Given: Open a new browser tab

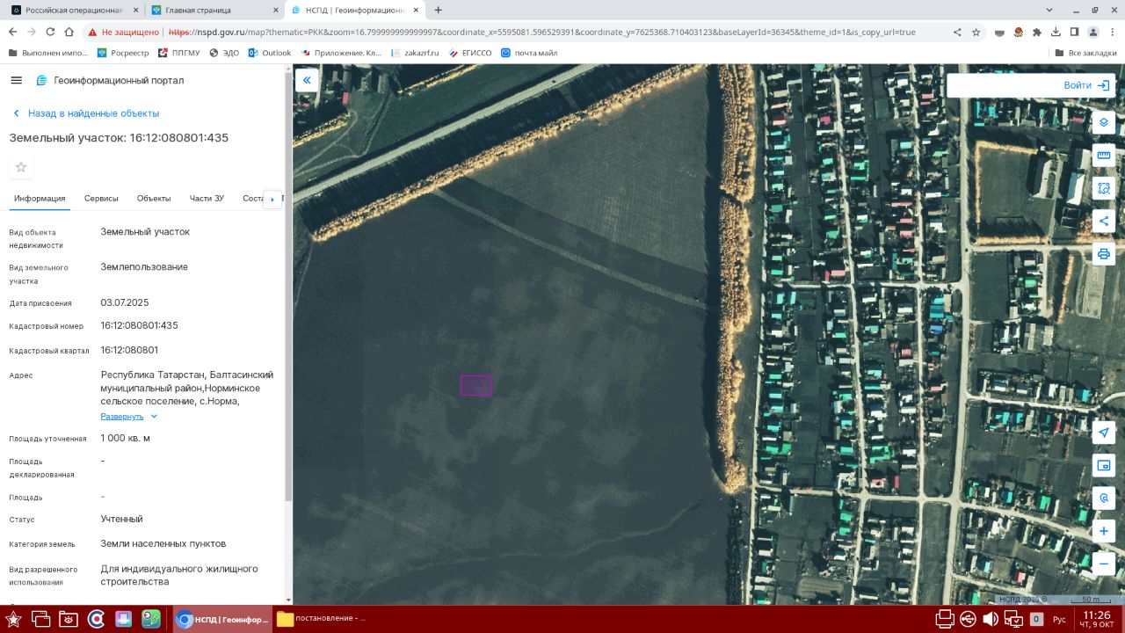Looking at the screenshot, I should [438, 10].
